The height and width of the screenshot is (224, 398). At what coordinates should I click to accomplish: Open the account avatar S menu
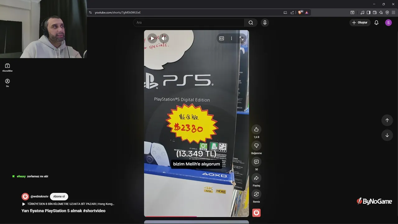pyautogui.click(x=388, y=22)
